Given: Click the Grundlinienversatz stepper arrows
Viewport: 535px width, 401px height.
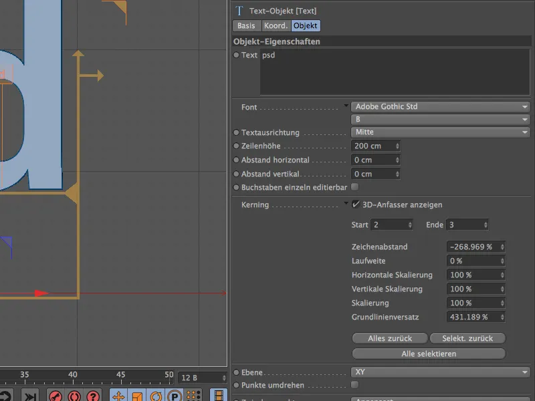Looking at the screenshot, I should [502, 317].
